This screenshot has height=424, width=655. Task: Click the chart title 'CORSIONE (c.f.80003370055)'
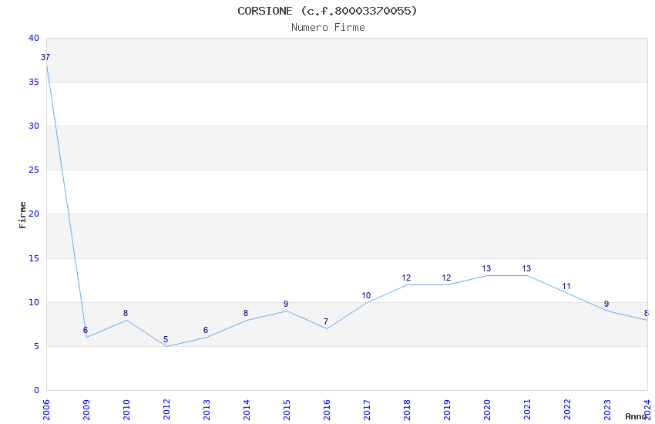[x=327, y=11]
